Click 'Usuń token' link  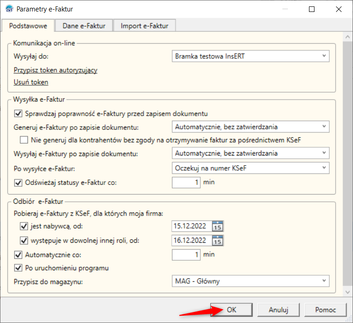coord(31,82)
